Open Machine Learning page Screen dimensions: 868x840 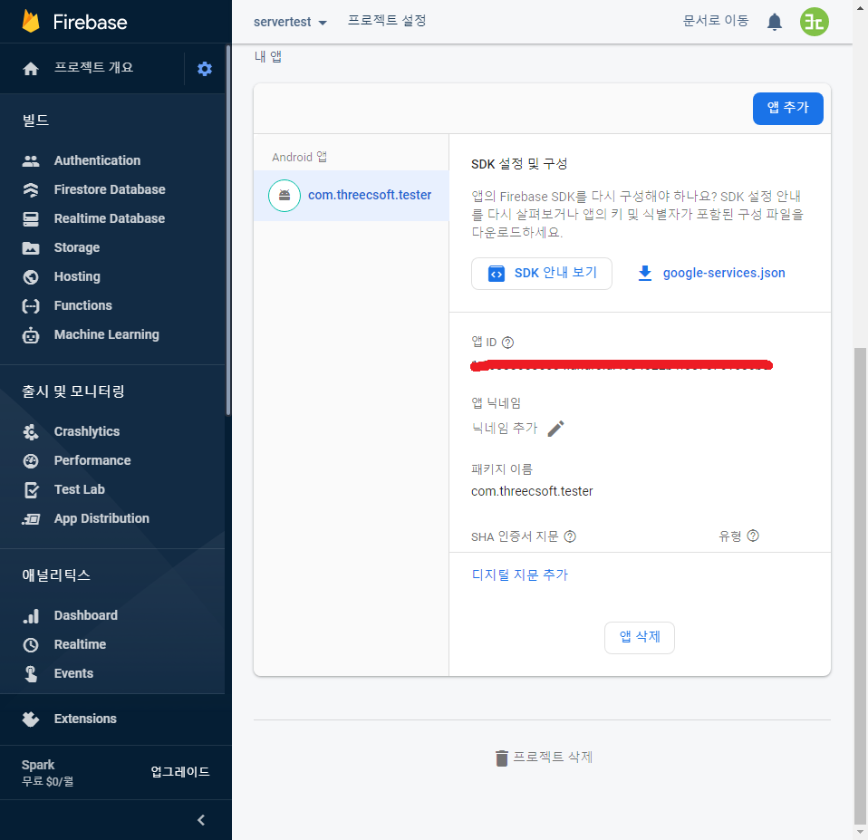click(107, 334)
